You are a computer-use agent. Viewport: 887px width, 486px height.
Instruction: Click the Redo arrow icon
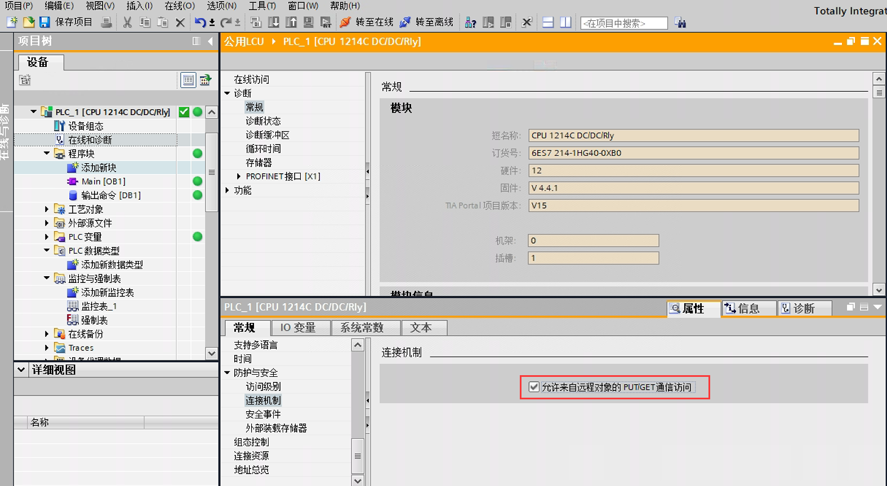tap(226, 22)
